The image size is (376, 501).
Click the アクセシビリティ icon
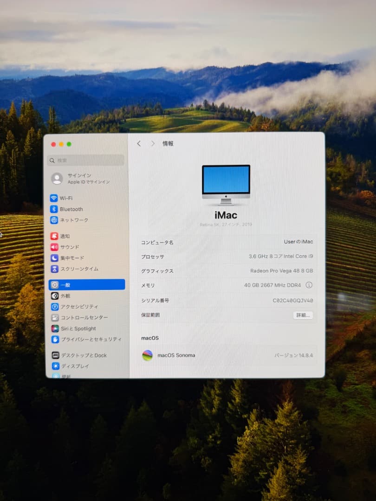[55, 307]
